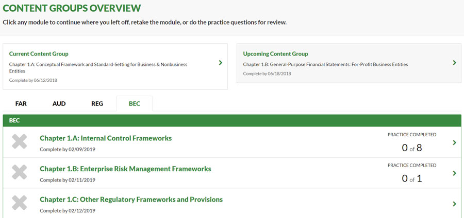Expand Chapter 1.A Internal Control Frameworks arrow

click(455, 142)
